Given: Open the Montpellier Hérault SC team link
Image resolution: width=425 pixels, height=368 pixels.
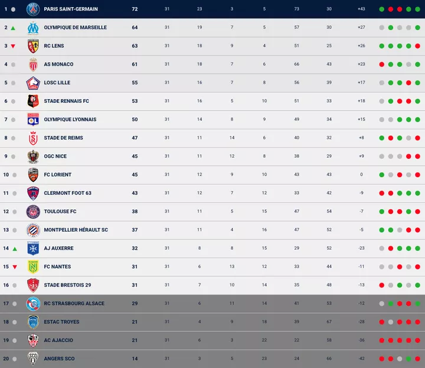Looking at the screenshot, I should coord(76,230).
